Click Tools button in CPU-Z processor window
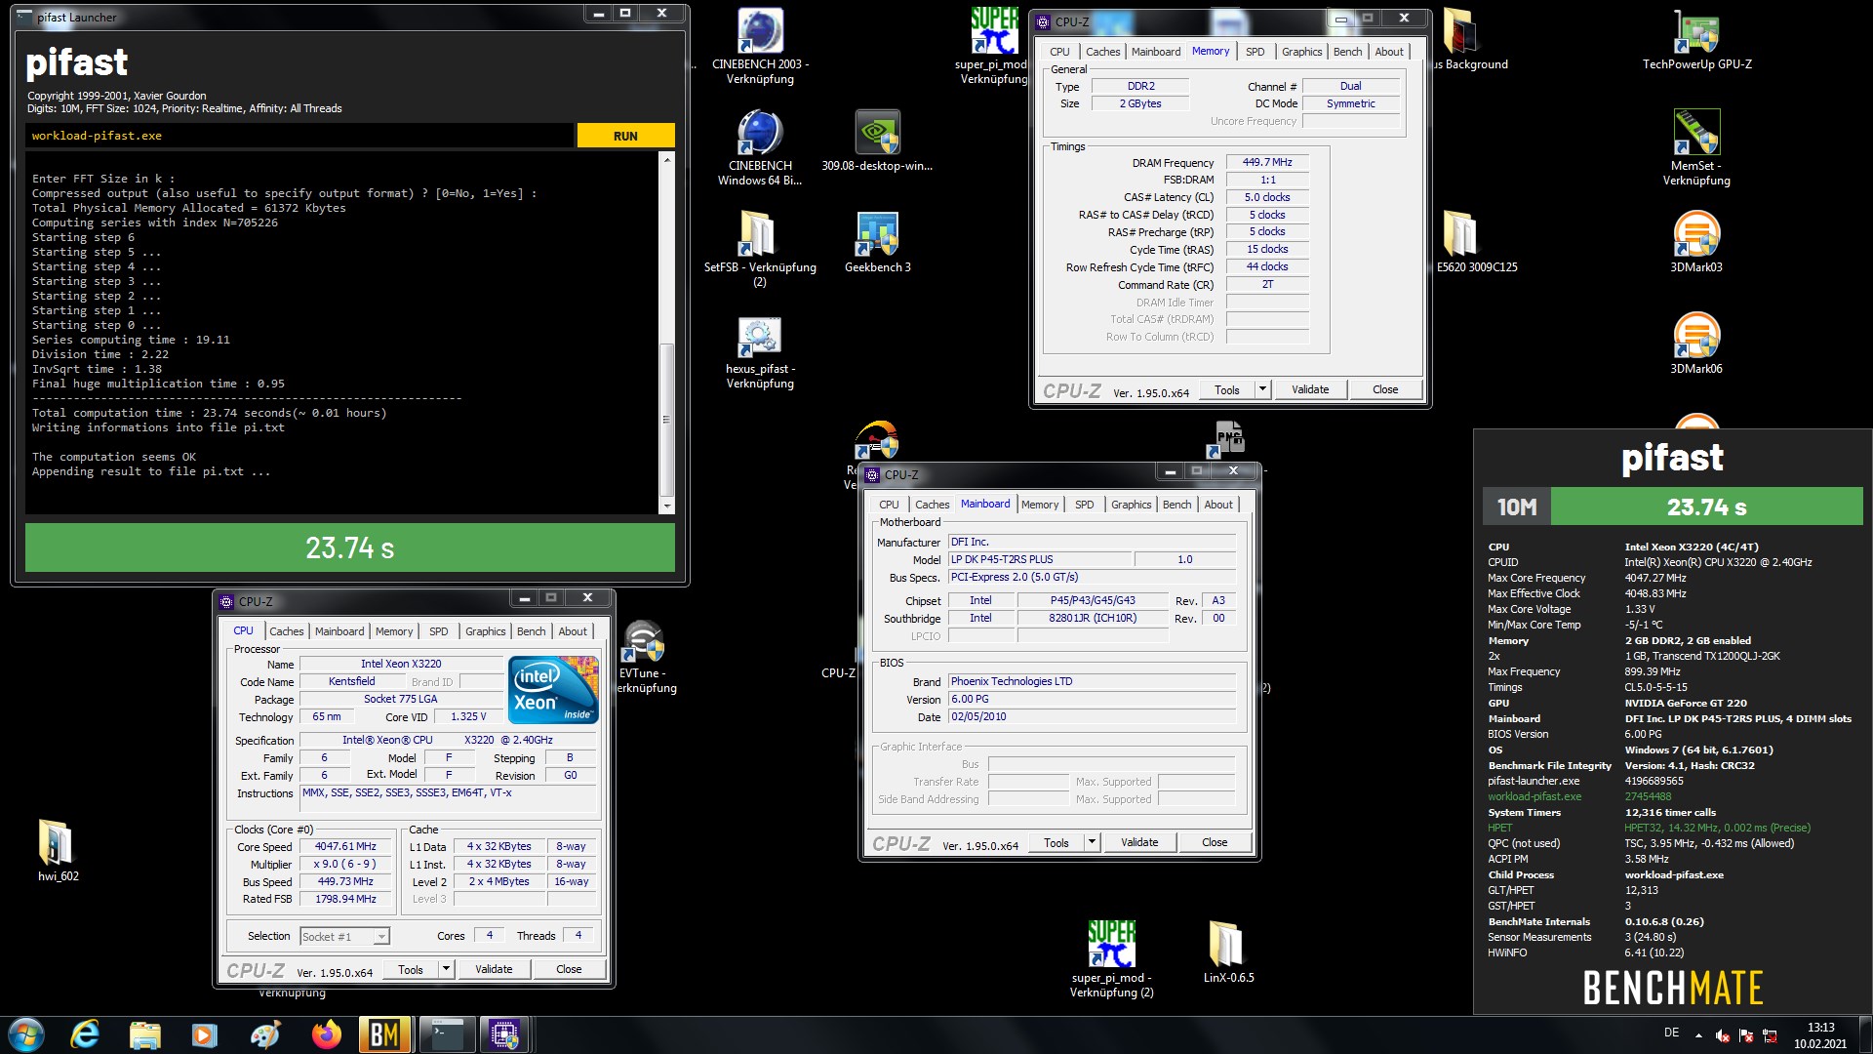This screenshot has height=1054, width=1873. [411, 969]
